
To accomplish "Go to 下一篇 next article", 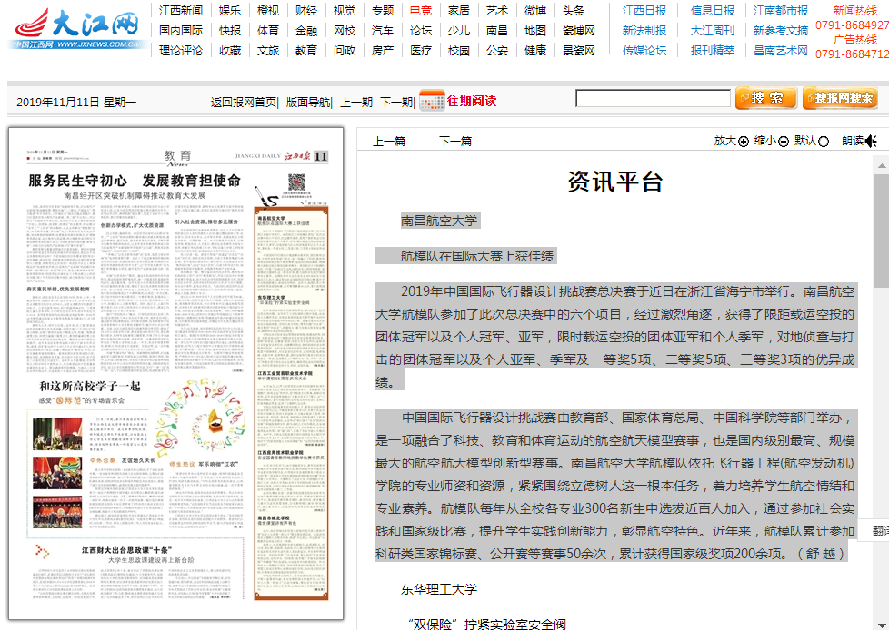I will [x=455, y=141].
